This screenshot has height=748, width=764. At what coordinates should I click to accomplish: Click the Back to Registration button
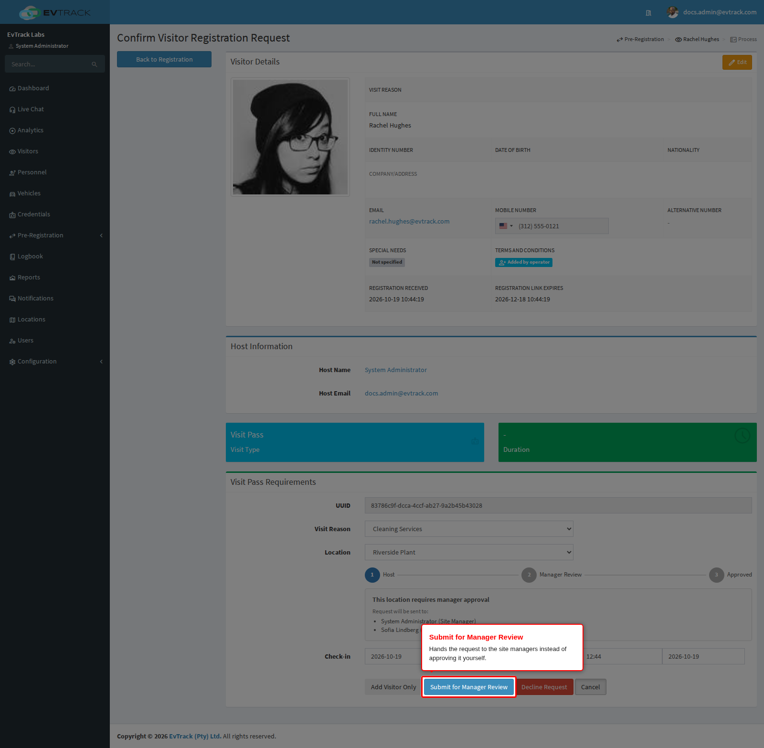164,59
